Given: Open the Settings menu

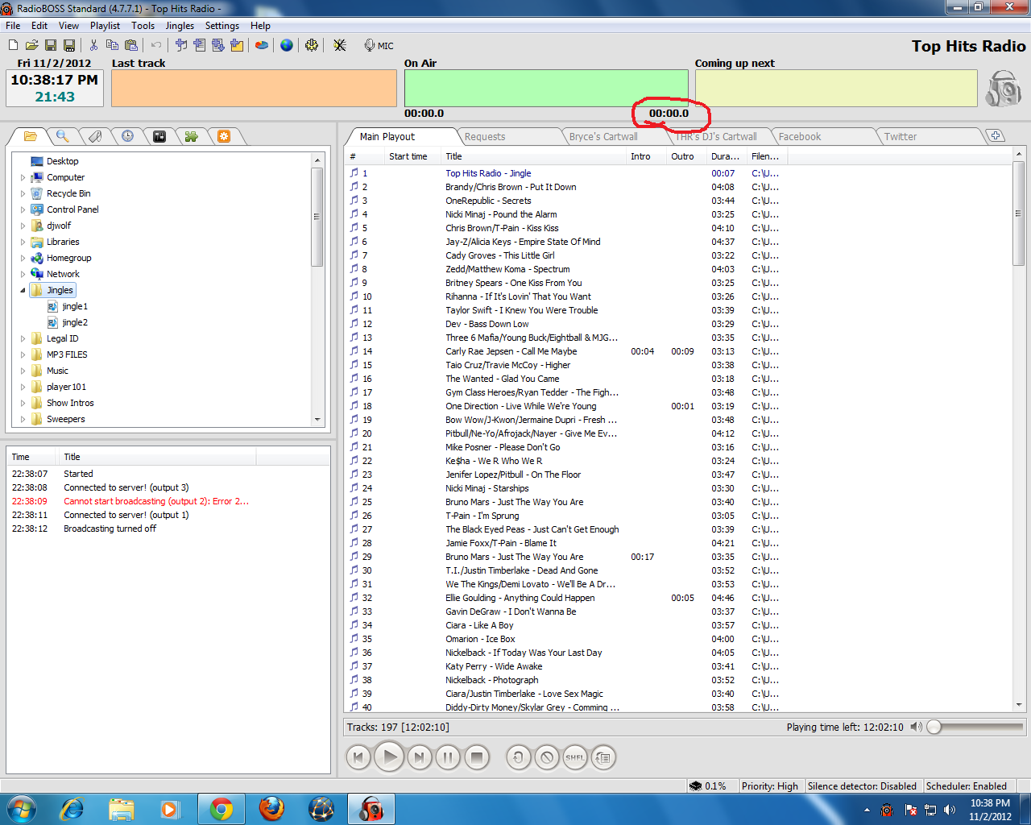Looking at the screenshot, I should pos(222,26).
